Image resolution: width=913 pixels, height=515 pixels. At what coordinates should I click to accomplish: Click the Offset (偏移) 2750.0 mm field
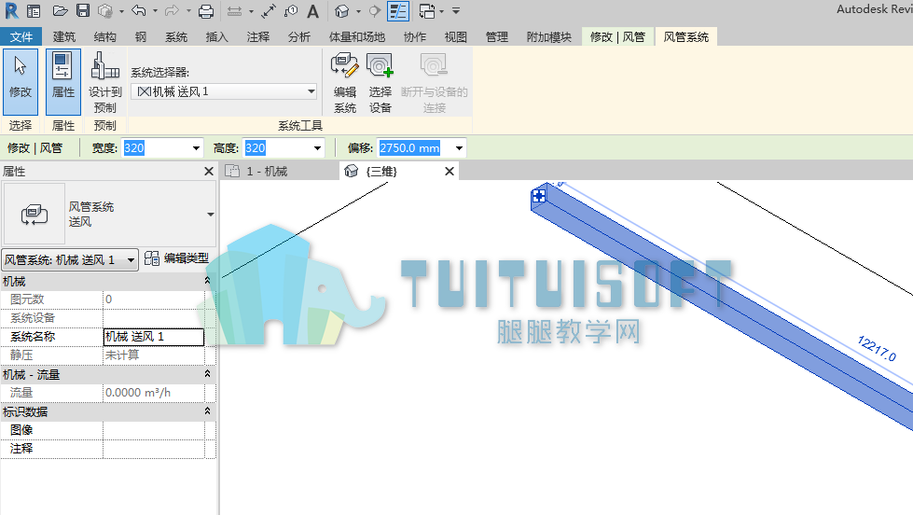[x=415, y=148]
